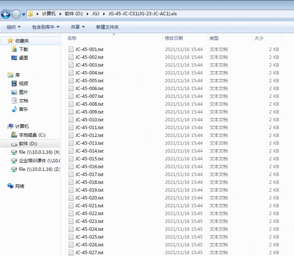Viewport: 294px width, 256px height.
Task: Select Desktop icon in Favorites
Action: click(x=23, y=58)
